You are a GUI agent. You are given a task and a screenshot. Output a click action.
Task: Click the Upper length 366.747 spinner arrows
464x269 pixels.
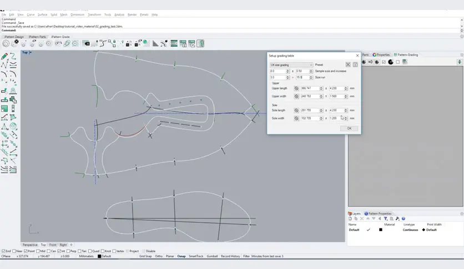click(321, 88)
